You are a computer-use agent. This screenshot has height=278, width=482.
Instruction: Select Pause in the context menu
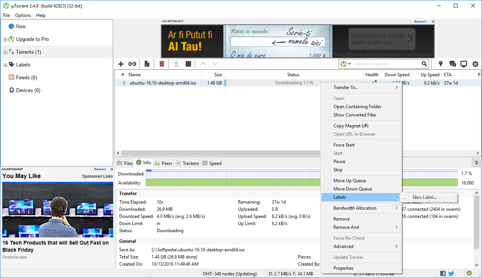[339, 162]
